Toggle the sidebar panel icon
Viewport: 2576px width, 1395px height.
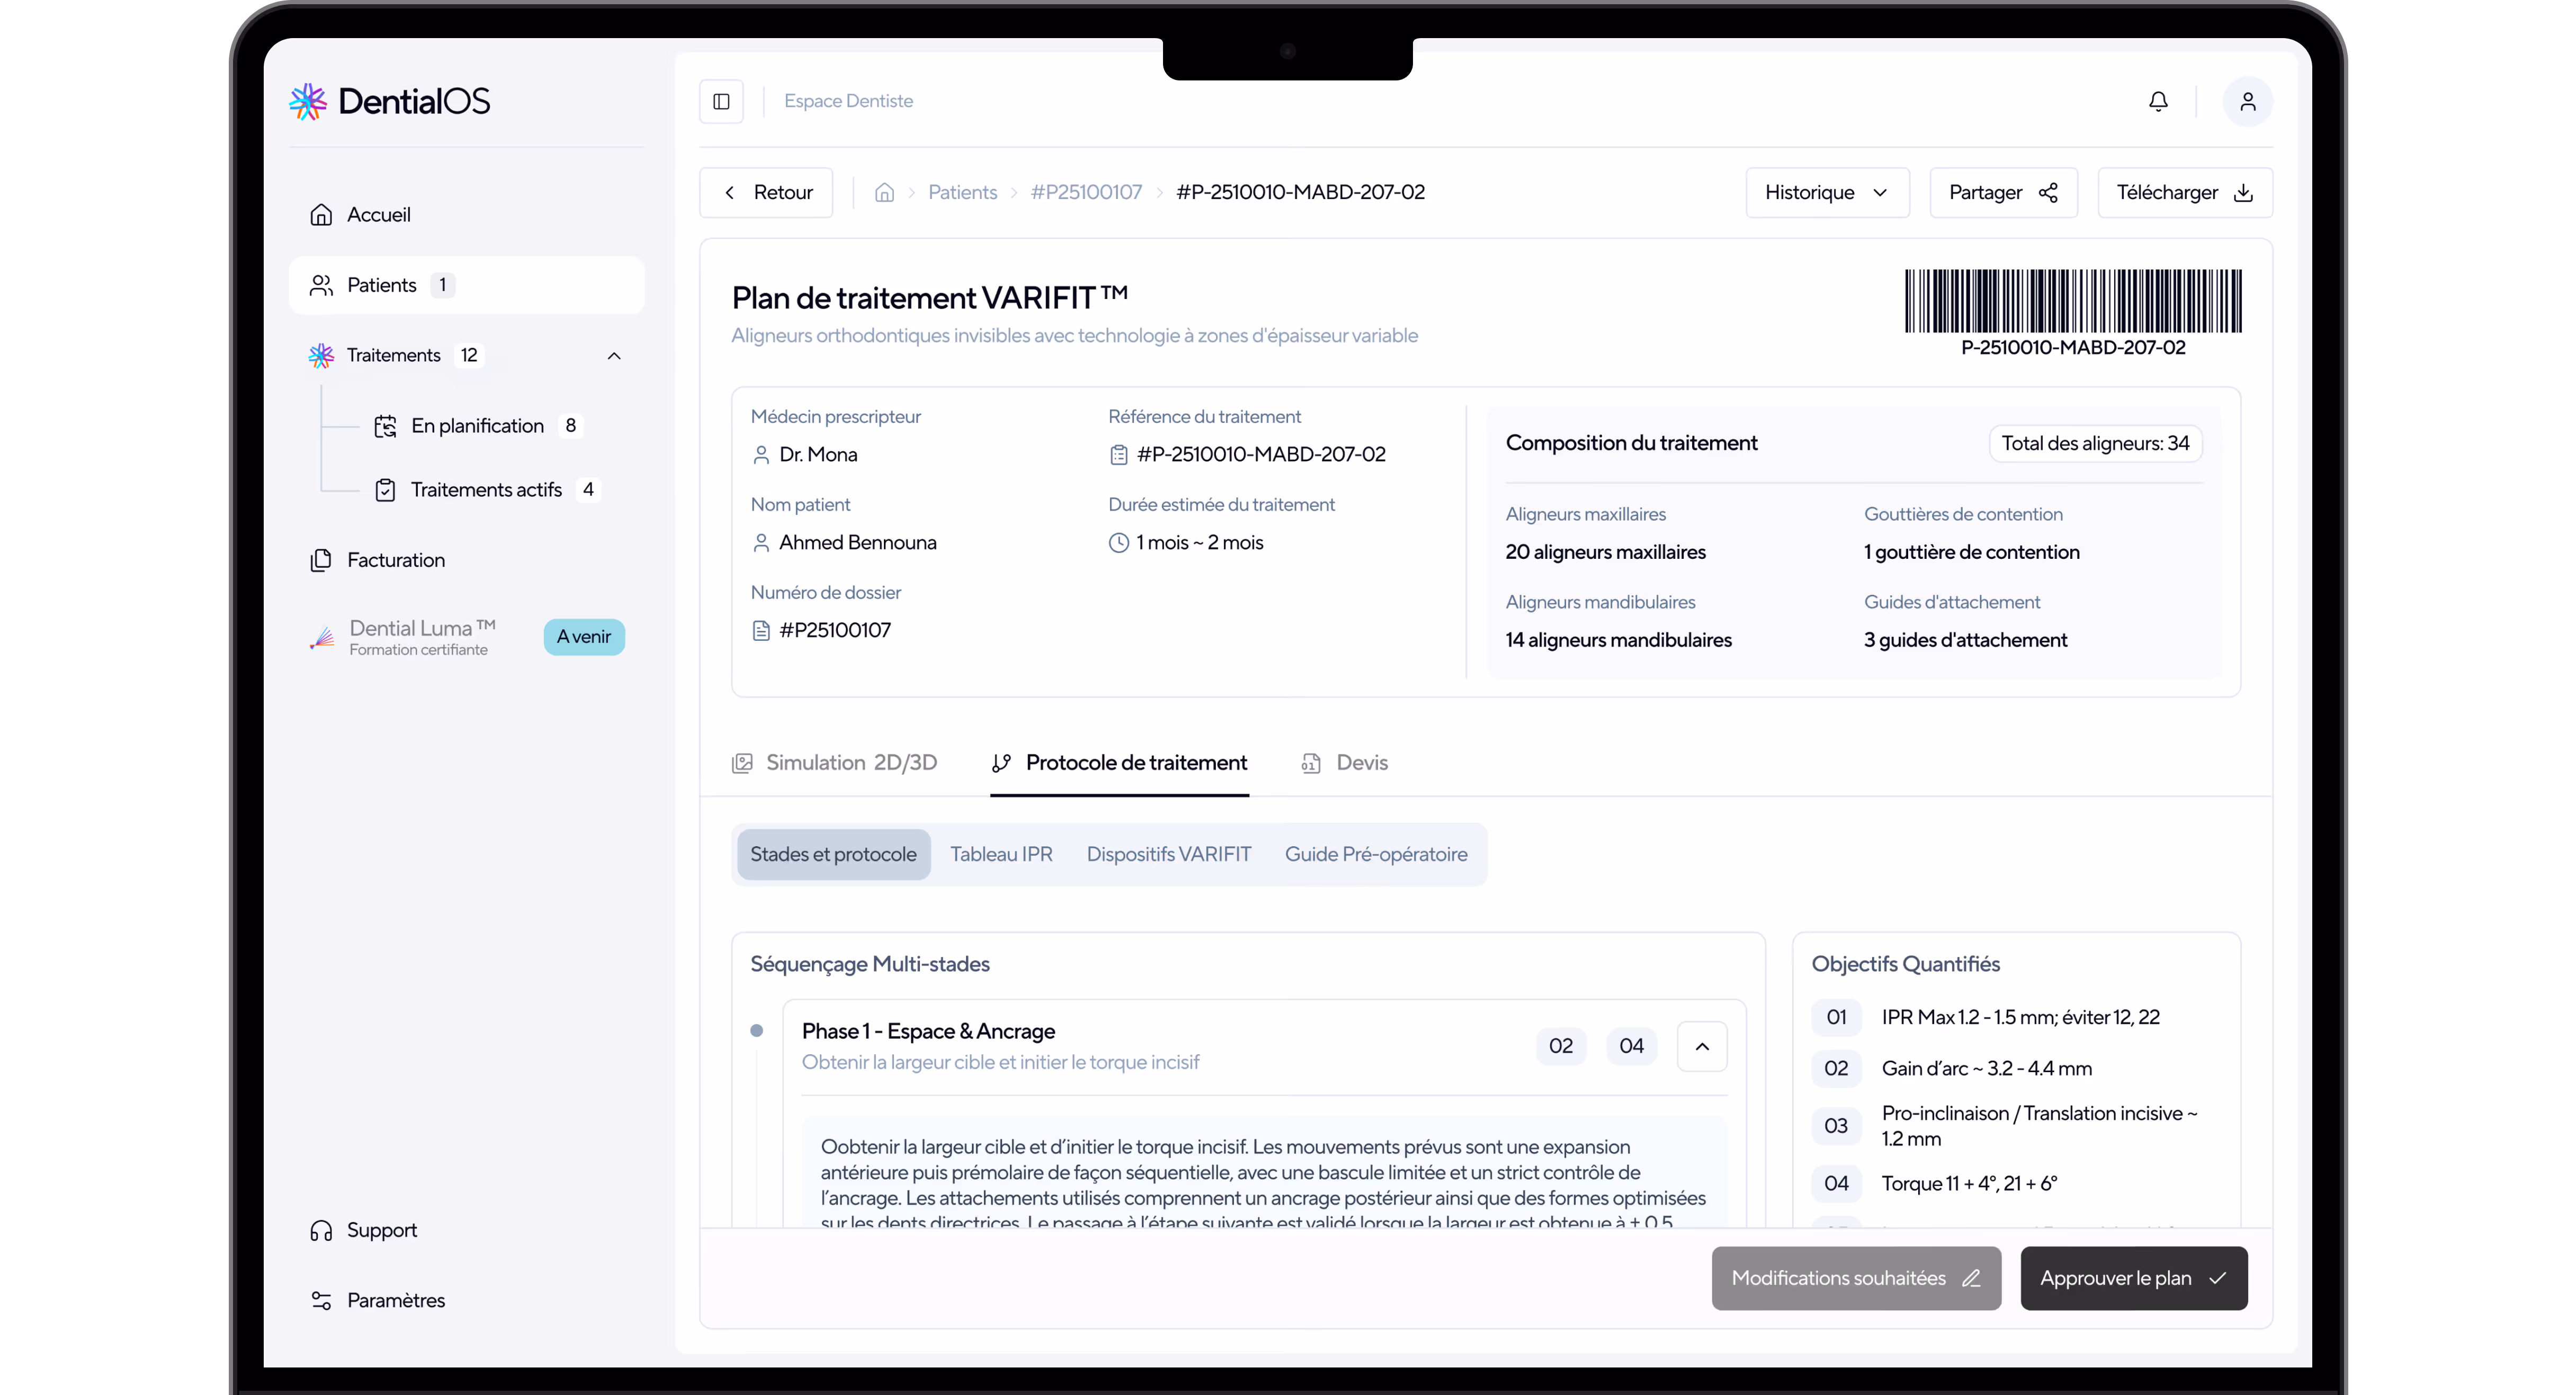click(x=721, y=101)
